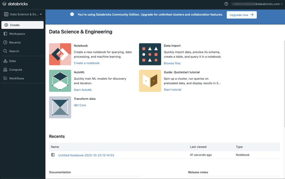Click the Documentation section heading
The height and width of the screenshot is (179, 285).
click(x=60, y=172)
